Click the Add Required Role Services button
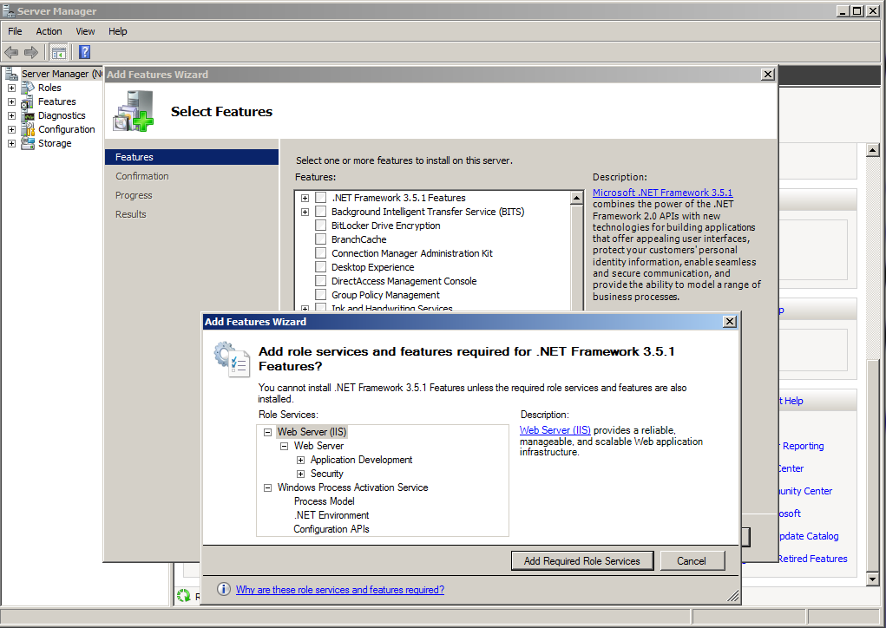The image size is (886, 628). coord(582,561)
